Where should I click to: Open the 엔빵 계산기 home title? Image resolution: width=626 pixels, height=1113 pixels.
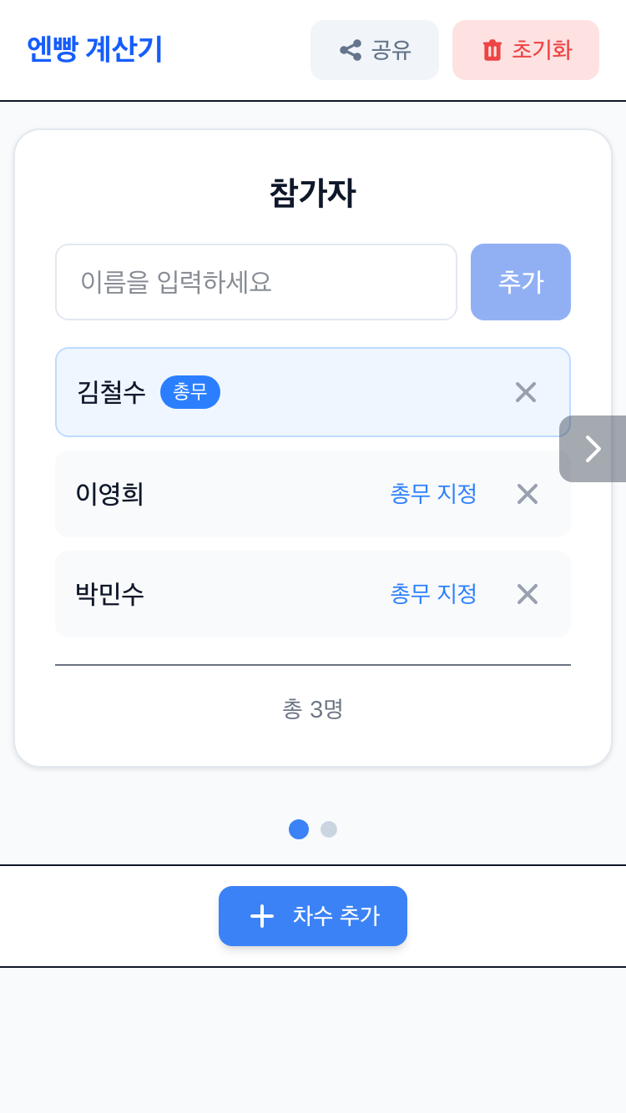pyautogui.click(x=94, y=50)
